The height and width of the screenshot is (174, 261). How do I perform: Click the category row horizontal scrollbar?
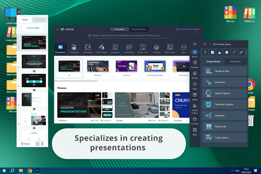coord(76,81)
